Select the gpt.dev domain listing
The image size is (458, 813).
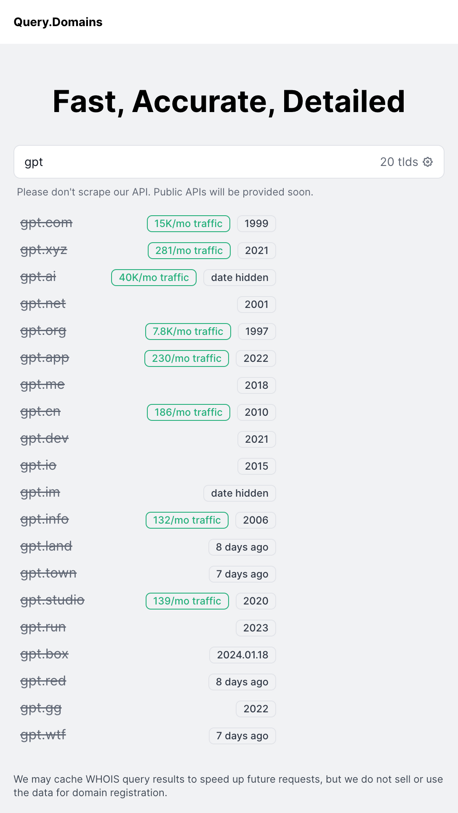(x=44, y=439)
